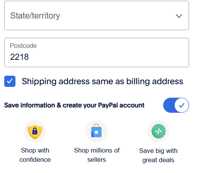
Task: Click the green discount badge icon
Action: click(158, 131)
